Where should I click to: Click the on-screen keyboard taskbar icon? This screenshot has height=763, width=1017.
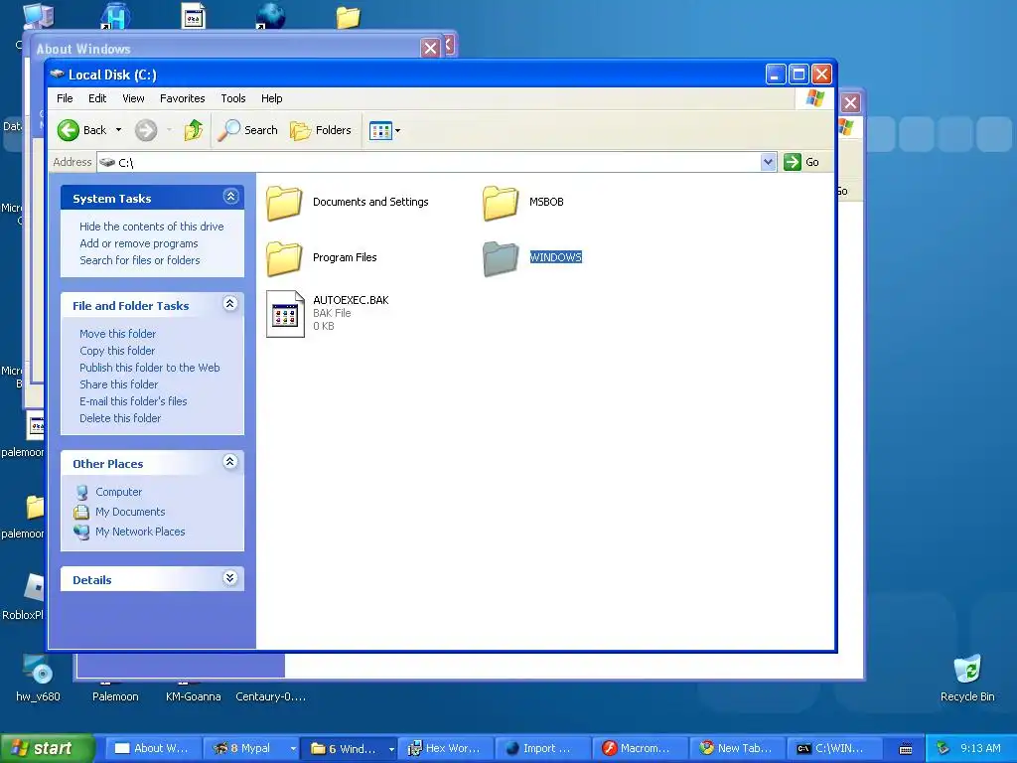[906, 749]
